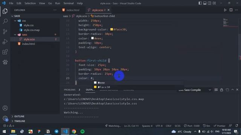This screenshot has height=135, width=241.
Task: Click the Run play icon in editor toolbar
Action: [x=225, y=10]
